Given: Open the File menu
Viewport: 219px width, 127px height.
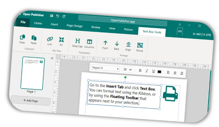Looking at the screenshot, I should click(x=23, y=22).
